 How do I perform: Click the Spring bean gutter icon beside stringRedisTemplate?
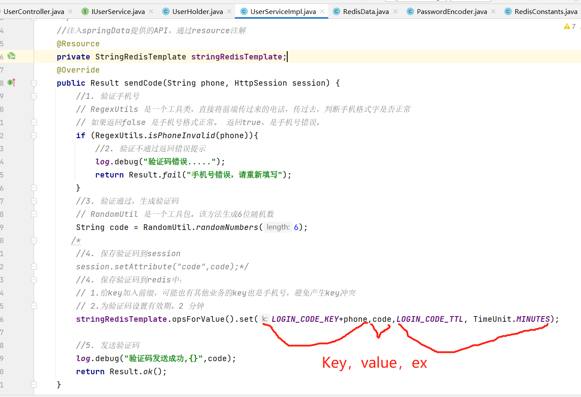click(12, 56)
